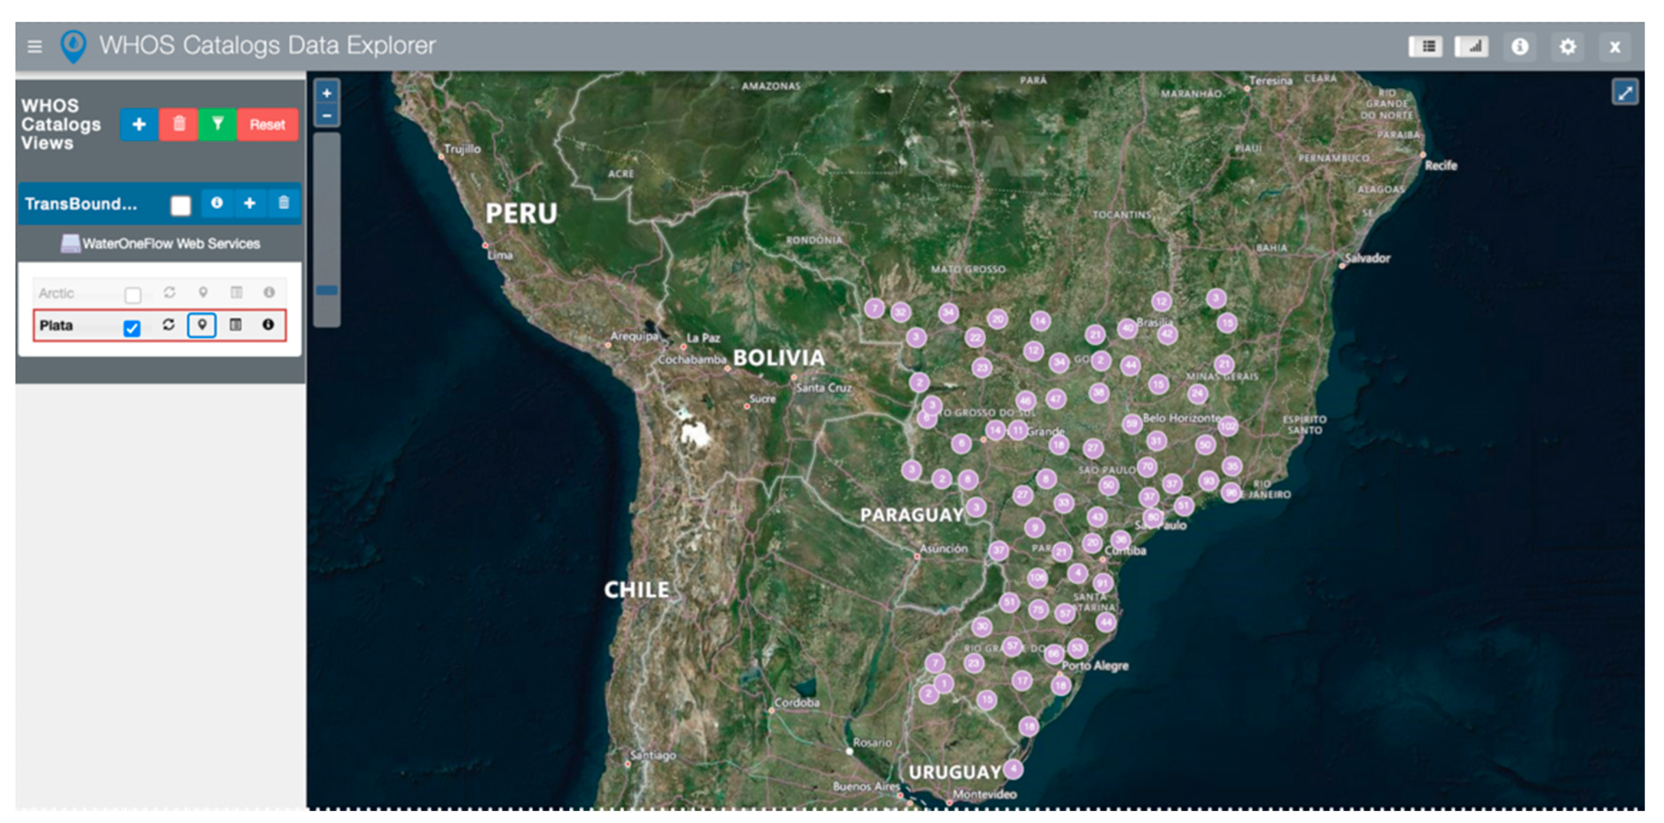Open the hamburger menu

click(35, 46)
